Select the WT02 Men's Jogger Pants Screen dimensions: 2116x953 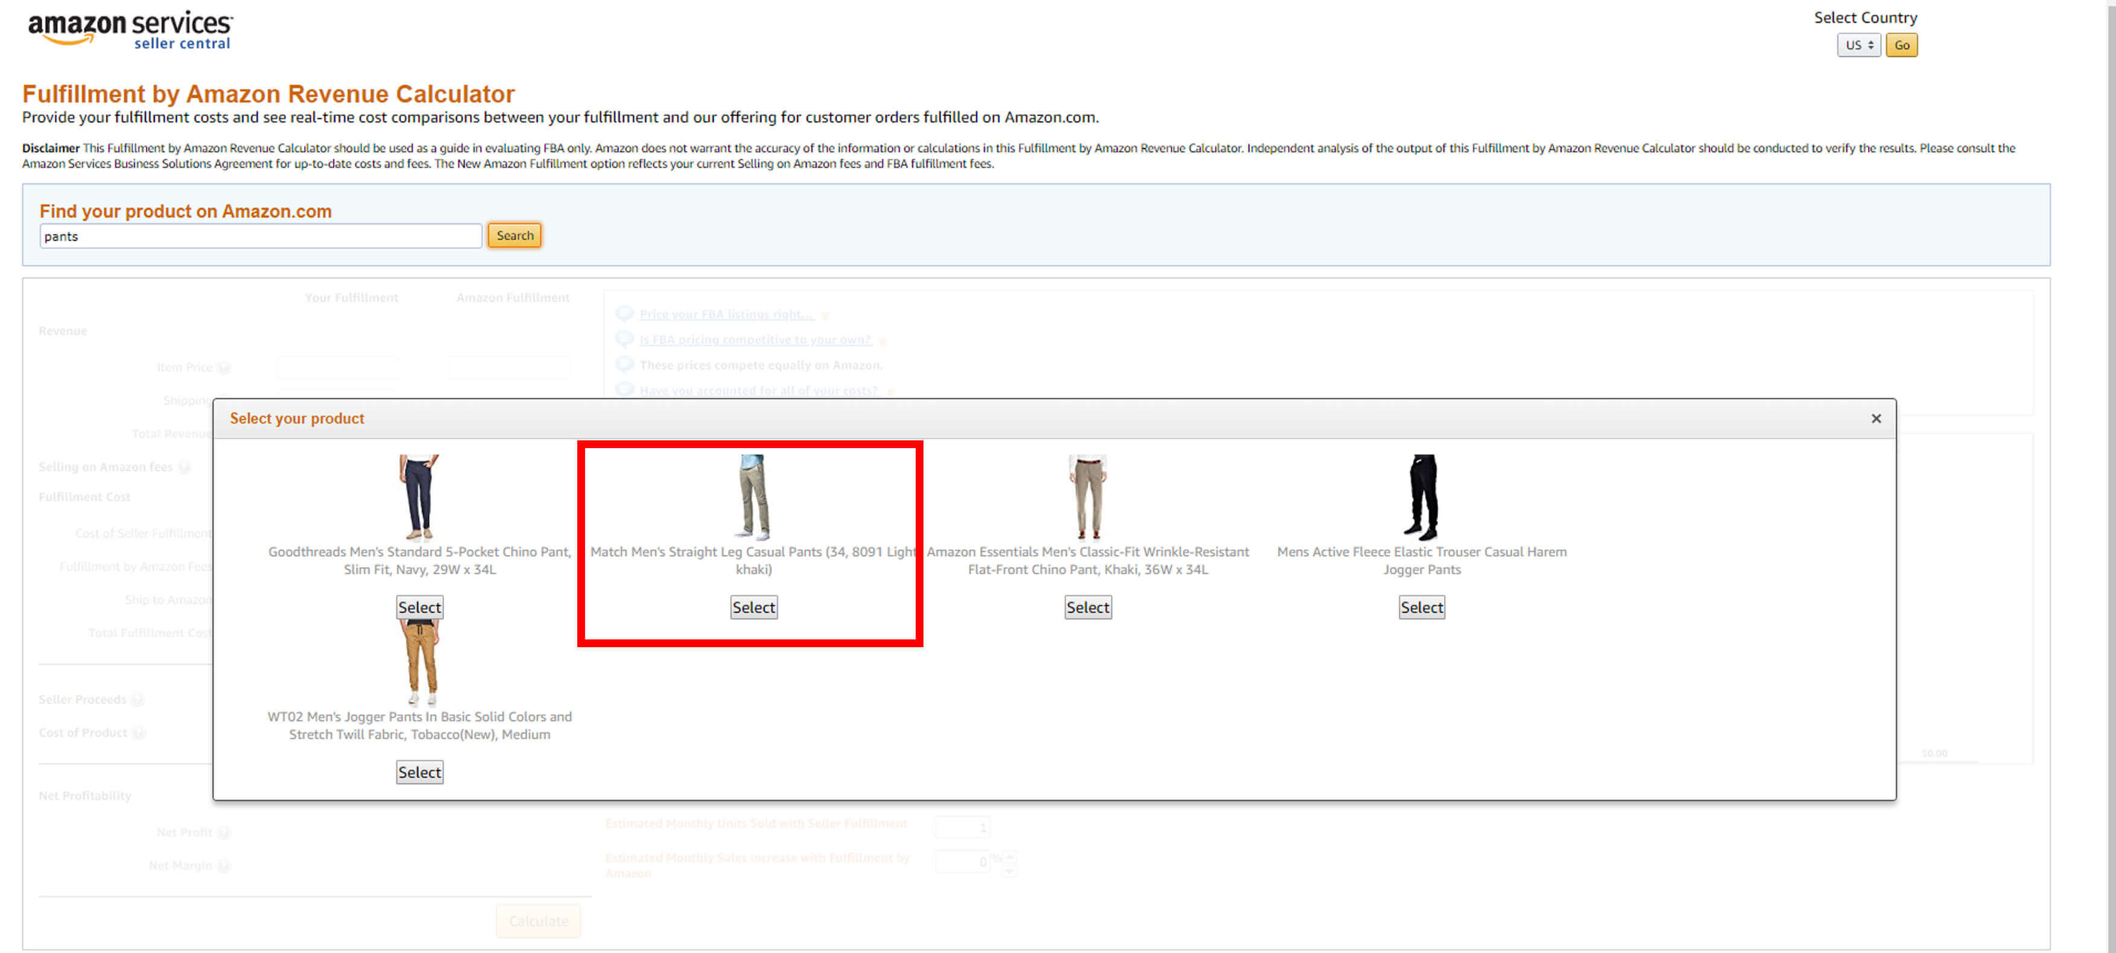419,771
